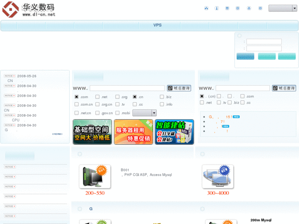
Task: Toggle the .cn domain checkbox
Action: [x=134, y=97]
